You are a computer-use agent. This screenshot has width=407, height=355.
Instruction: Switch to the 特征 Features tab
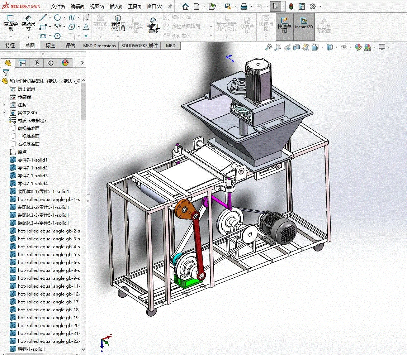click(x=10, y=45)
